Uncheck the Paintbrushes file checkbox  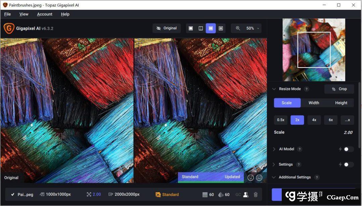coord(13,195)
